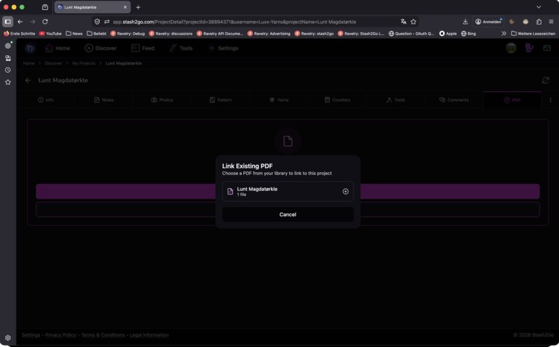
Task: Switch to the Comments project tab
Action: [454, 100]
